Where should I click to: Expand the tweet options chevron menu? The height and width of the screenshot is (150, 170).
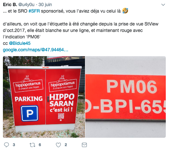163,5
